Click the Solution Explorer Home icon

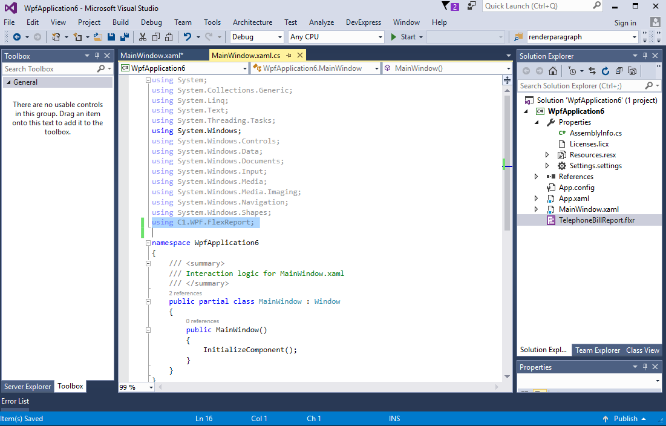pyautogui.click(x=553, y=71)
